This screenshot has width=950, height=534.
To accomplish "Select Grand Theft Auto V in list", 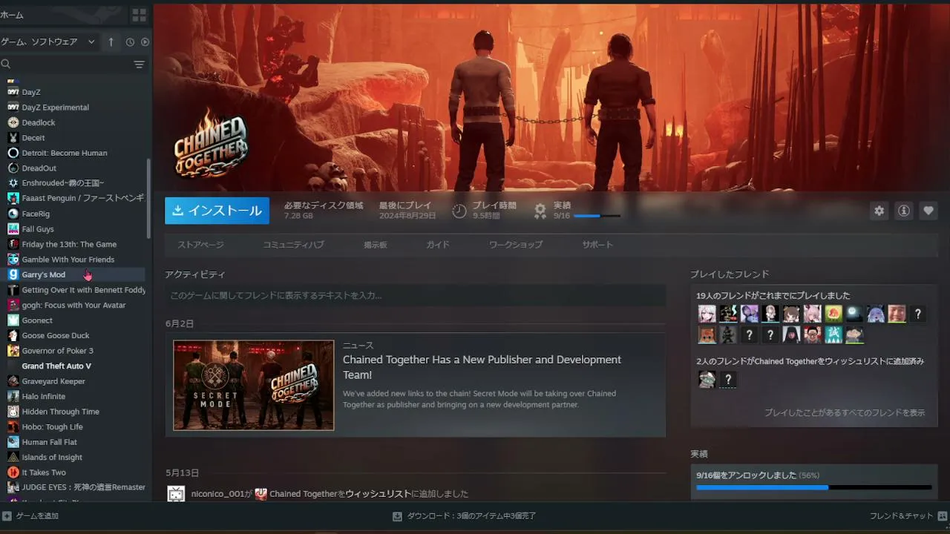I will (56, 366).
